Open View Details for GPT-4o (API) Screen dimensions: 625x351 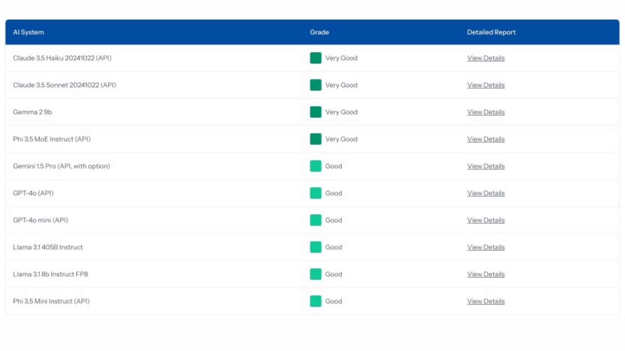click(x=486, y=193)
